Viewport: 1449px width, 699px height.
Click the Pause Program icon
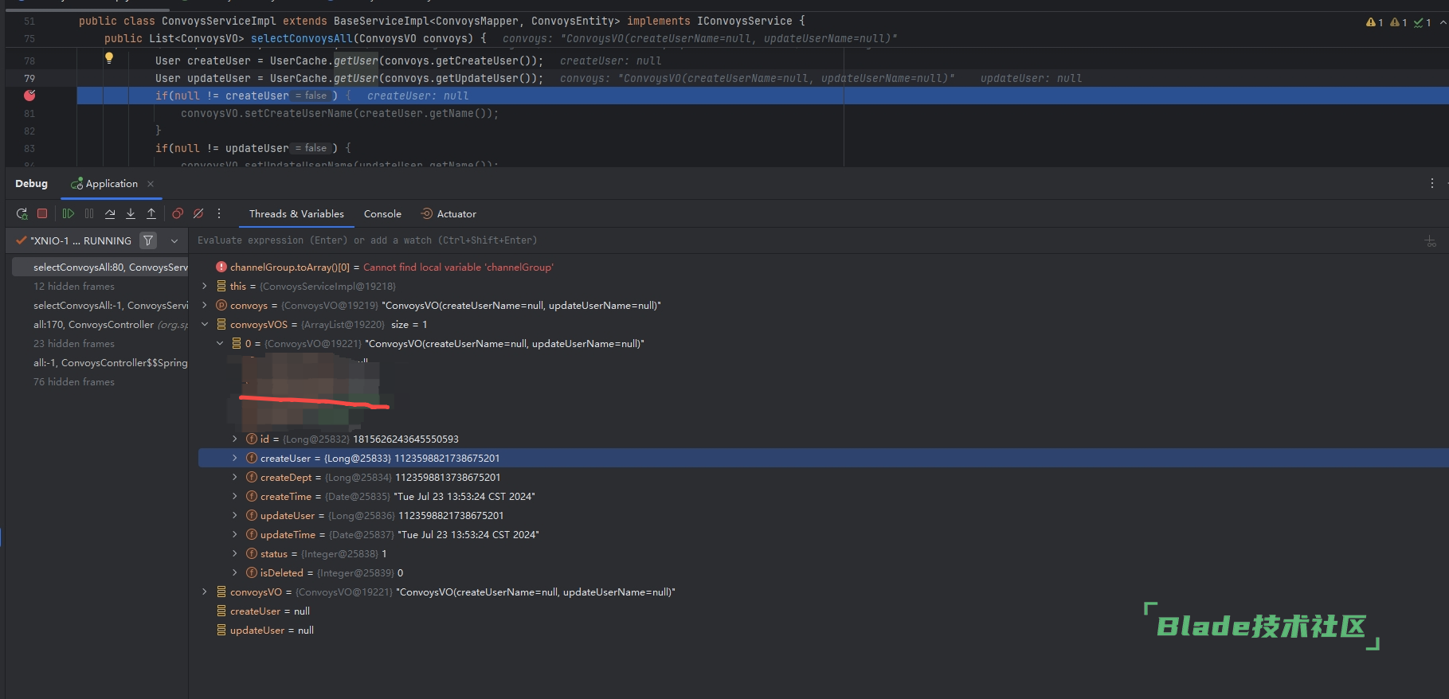[x=89, y=213]
